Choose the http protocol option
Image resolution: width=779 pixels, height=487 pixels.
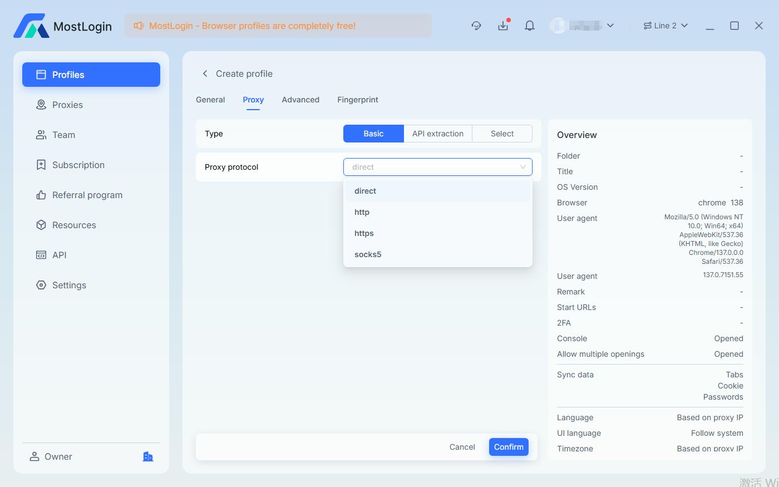tap(438, 212)
